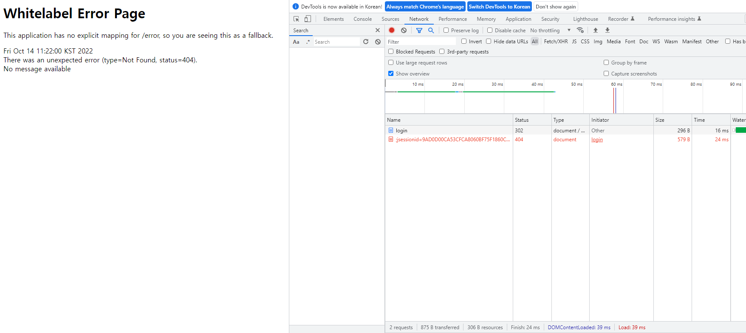Click the network search magnifier icon
Screen dimensions: 746x333
[x=431, y=30]
